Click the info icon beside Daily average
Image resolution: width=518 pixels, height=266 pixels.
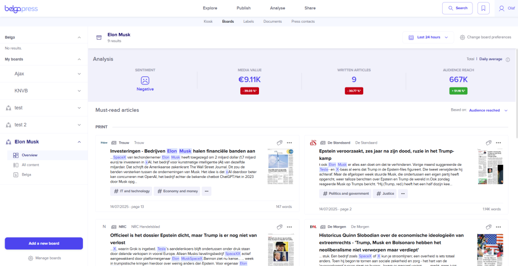pos(507,59)
